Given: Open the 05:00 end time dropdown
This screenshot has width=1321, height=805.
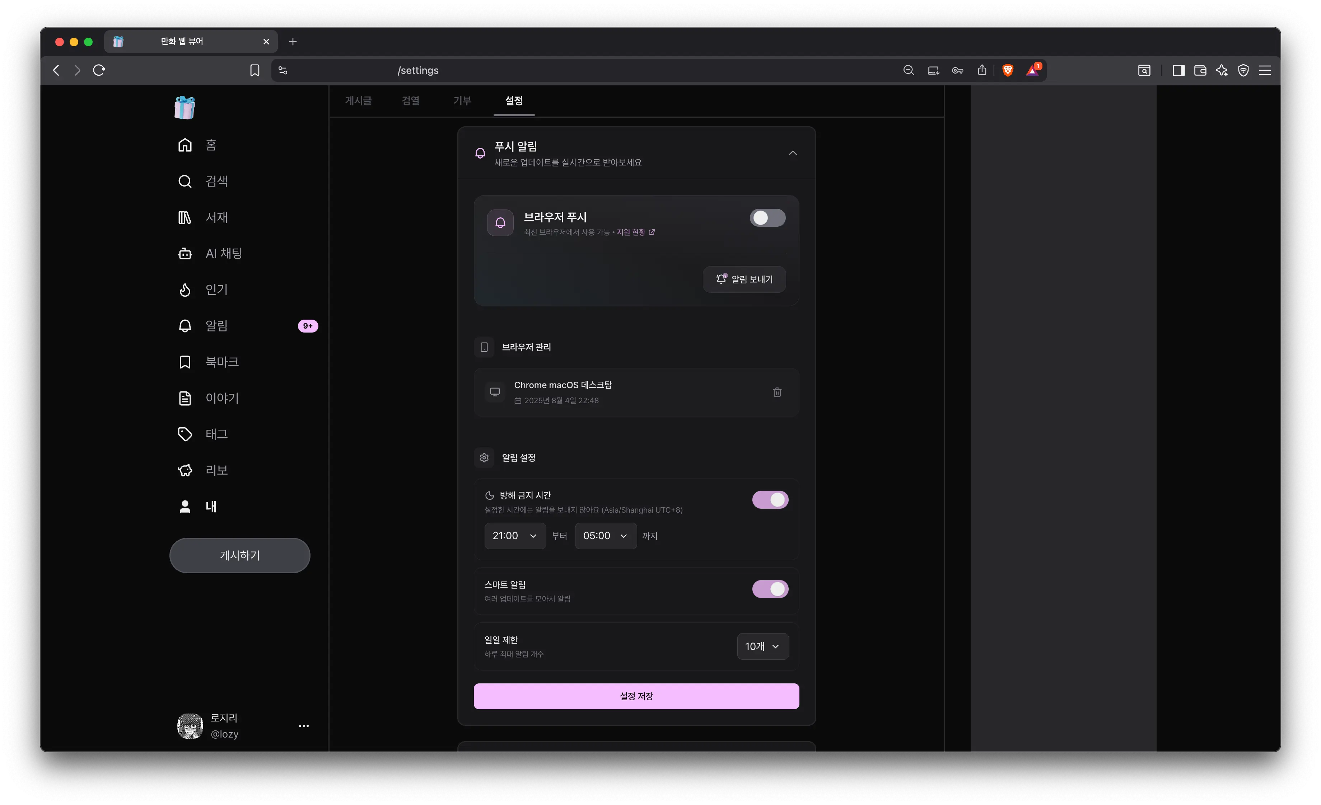Looking at the screenshot, I should click(x=605, y=536).
